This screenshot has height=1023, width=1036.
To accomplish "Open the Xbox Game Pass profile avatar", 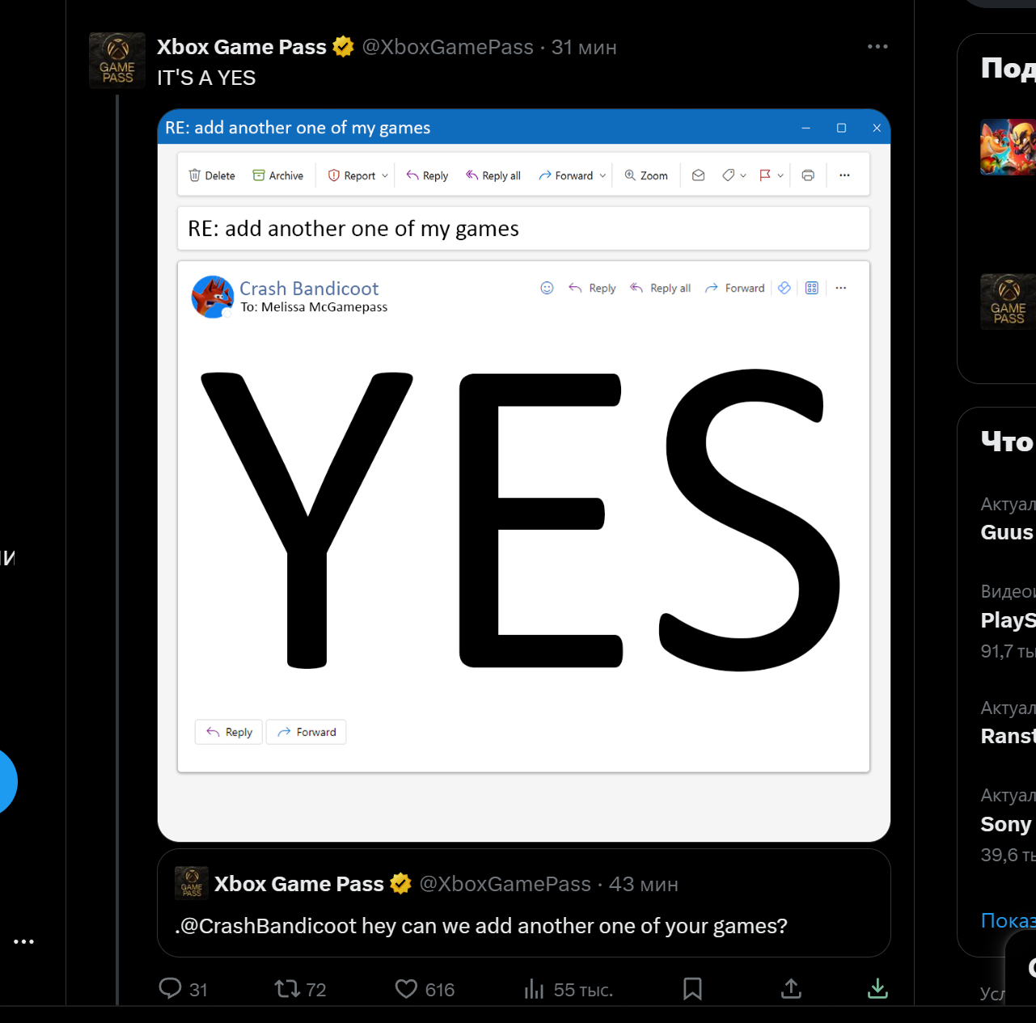I will pos(117,61).
